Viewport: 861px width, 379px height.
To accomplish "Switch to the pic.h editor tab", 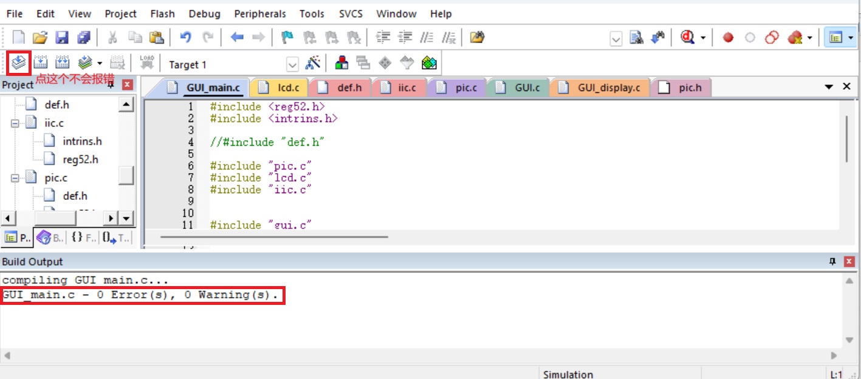I will tap(681, 87).
